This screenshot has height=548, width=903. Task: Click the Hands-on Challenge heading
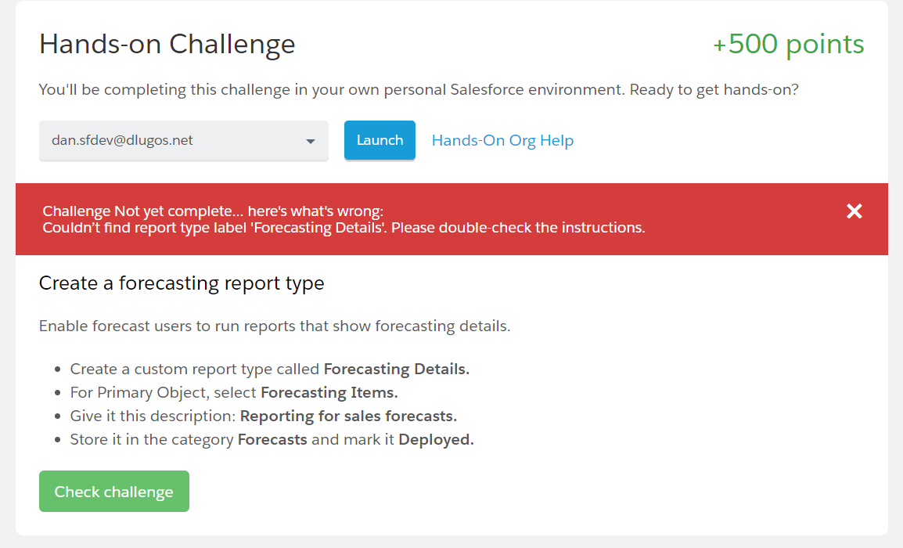tap(167, 44)
